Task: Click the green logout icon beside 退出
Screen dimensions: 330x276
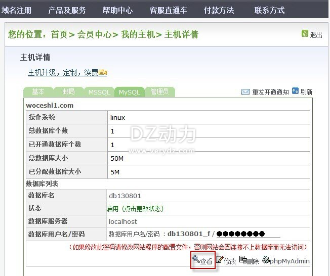Action: click(305, 34)
